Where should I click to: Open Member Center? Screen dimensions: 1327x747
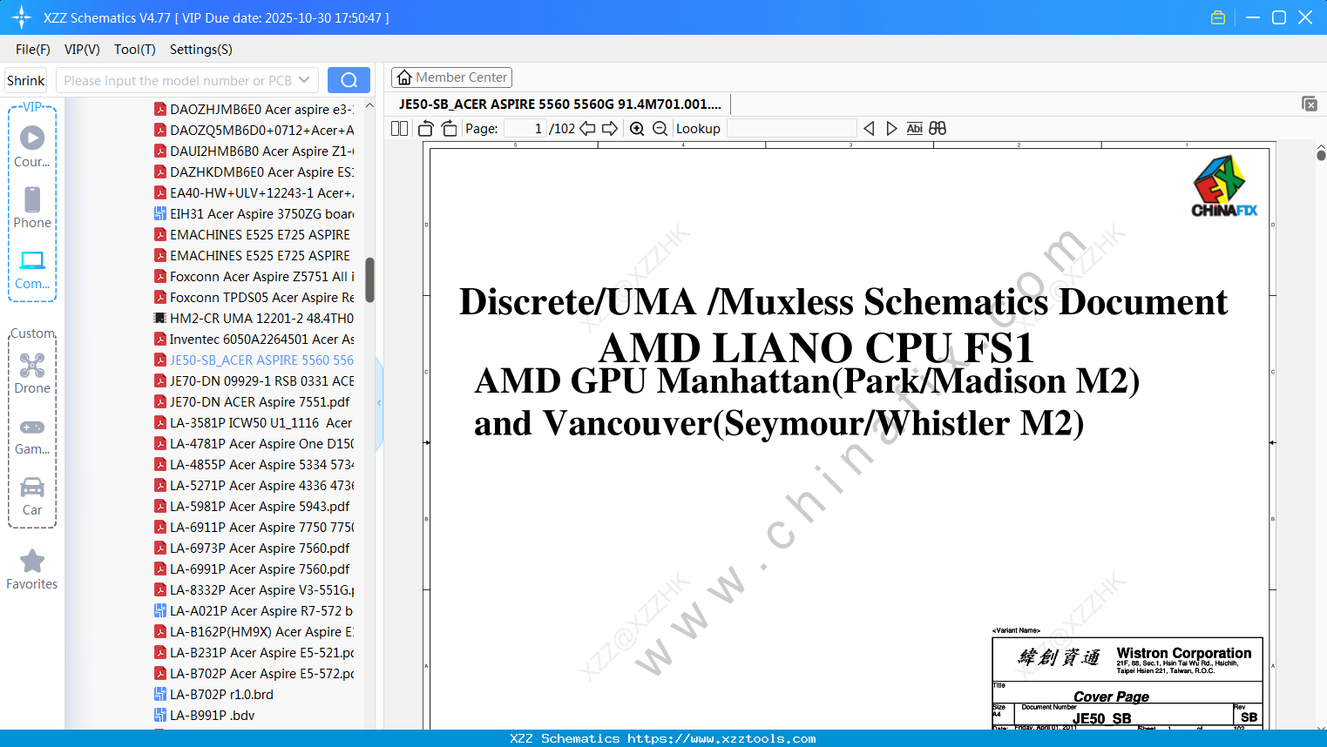pos(451,77)
